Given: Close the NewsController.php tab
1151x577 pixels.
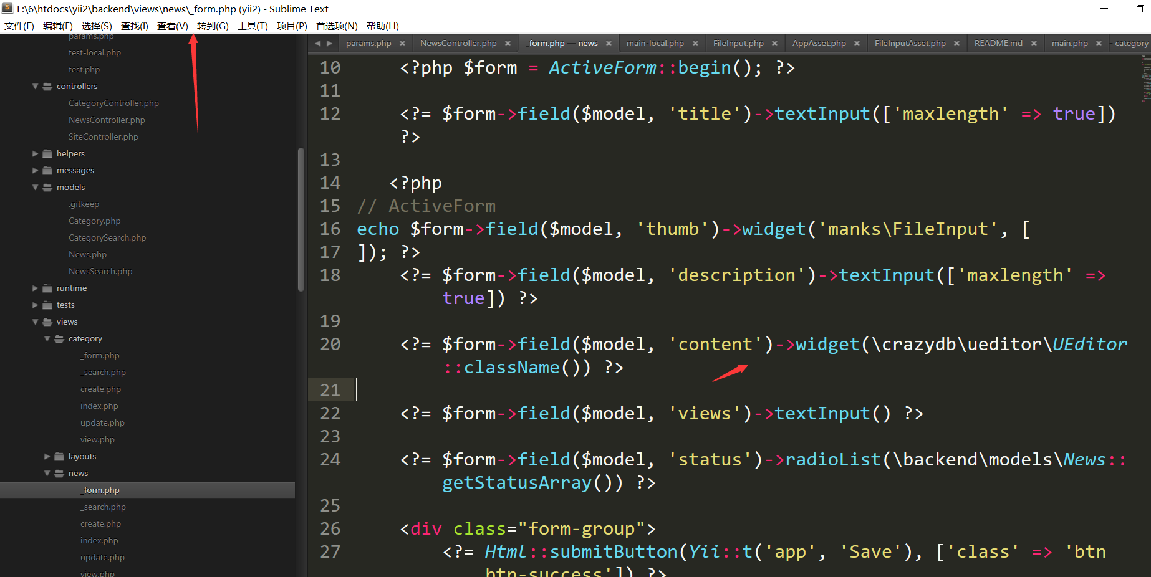Looking at the screenshot, I should [508, 44].
